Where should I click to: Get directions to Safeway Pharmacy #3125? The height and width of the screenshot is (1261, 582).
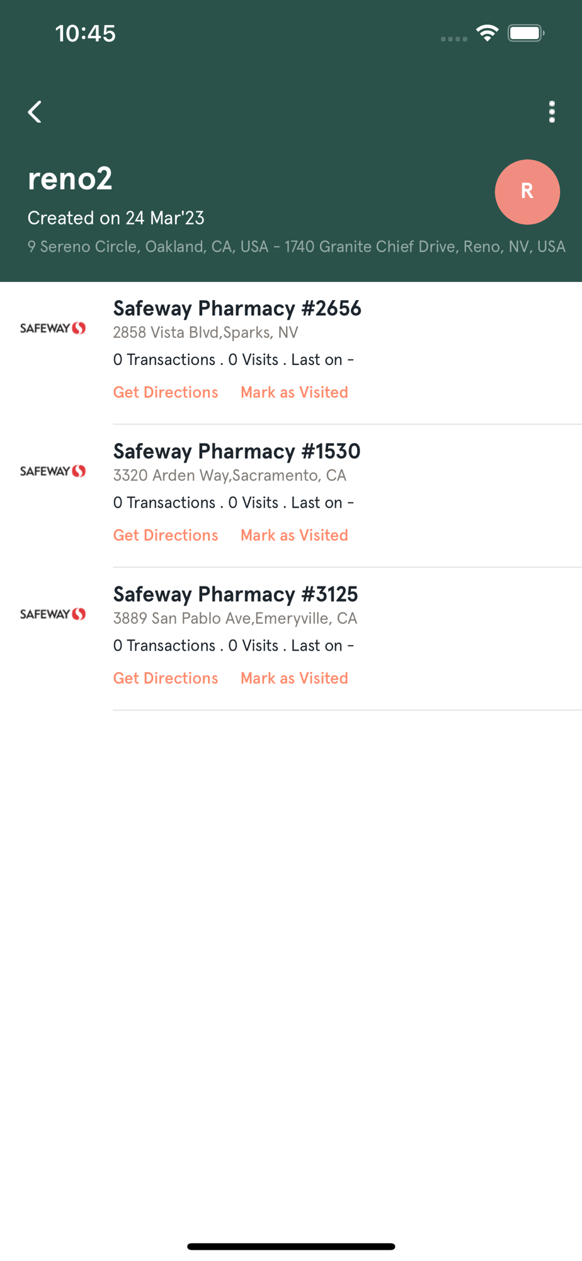click(x=166, y=678)
